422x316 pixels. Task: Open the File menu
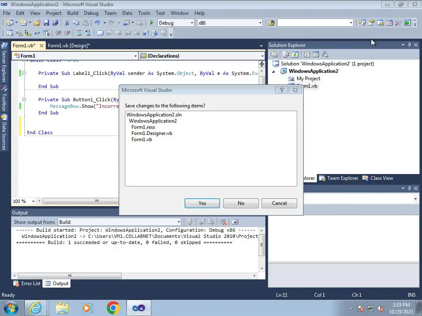pyautogui.click(x=7, y=13)
